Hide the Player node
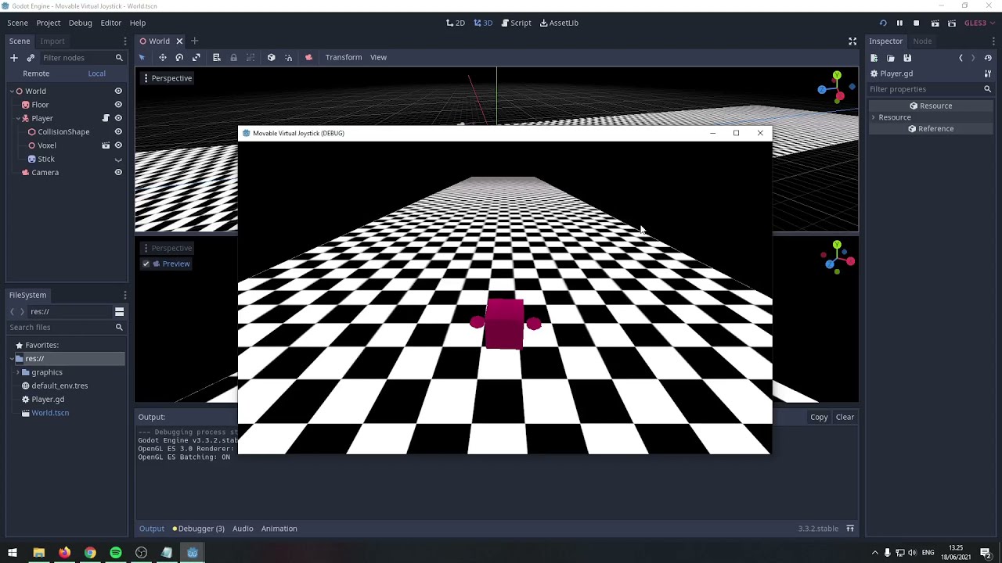This screenshot has width=1002, height=563. [118, 118]
